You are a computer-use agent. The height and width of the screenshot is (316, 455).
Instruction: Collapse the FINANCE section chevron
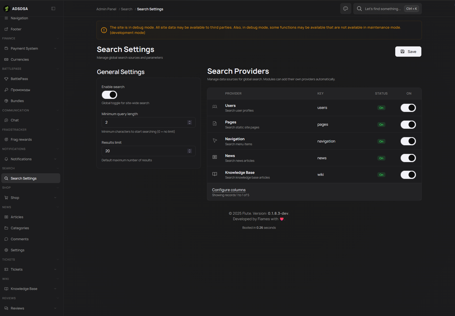(58, 38)
